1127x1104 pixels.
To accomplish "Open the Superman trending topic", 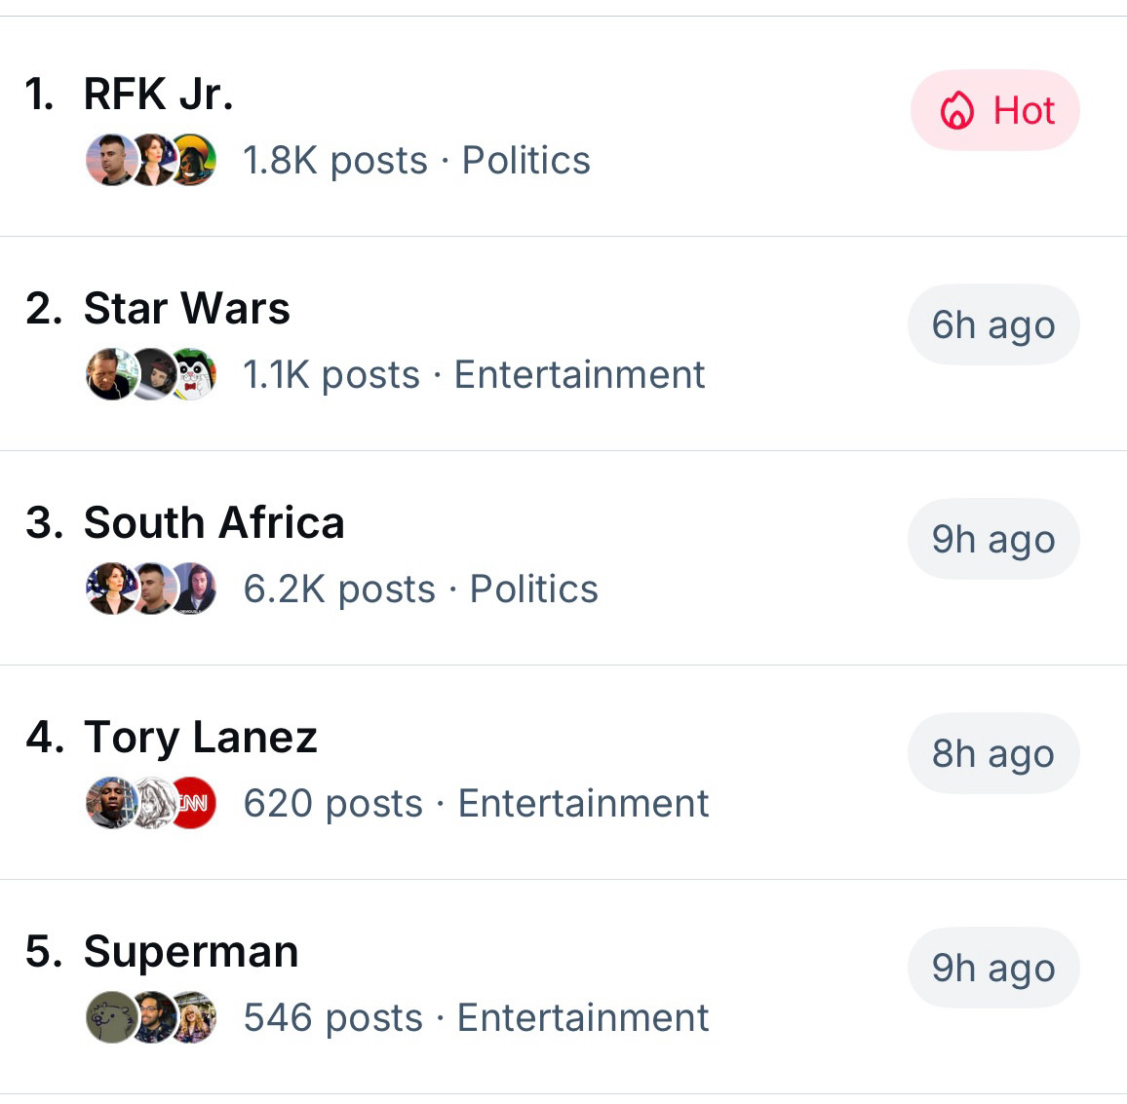I will pyautogui.click(x=563, y=986).
